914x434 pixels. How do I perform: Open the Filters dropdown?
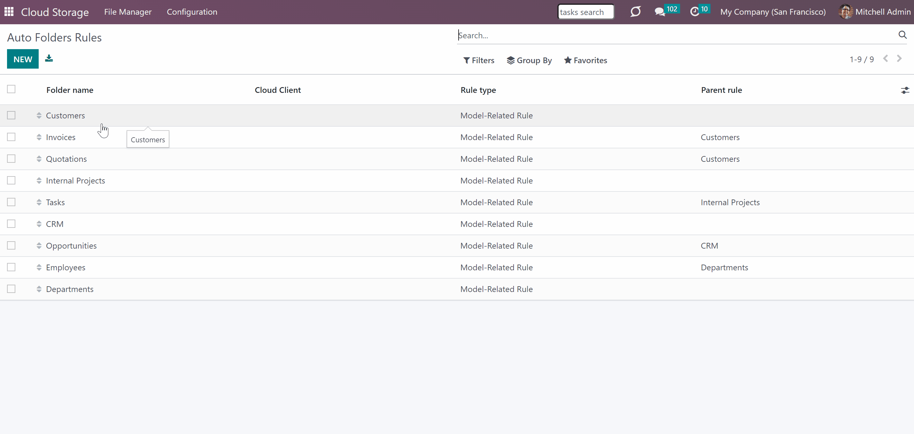point(479,60)
